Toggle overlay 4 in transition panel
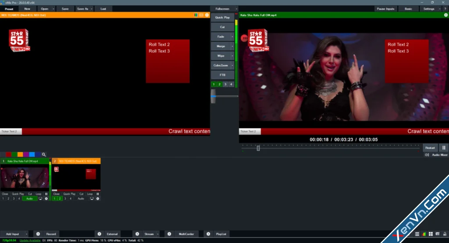 (231, 84)
